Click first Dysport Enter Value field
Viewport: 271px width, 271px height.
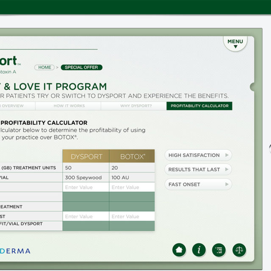[x=86, y=187]
